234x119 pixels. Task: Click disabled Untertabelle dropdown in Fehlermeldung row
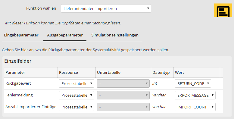point(123,95)
